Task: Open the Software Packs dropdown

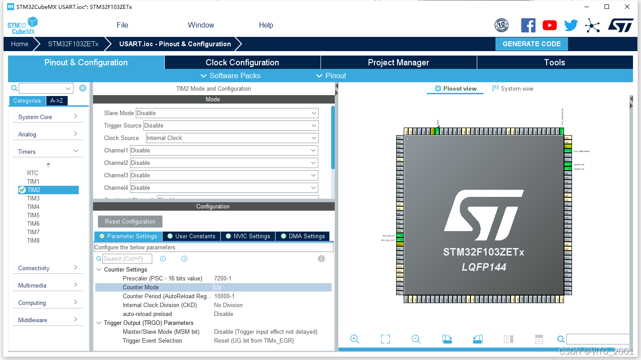Action: 231,76
